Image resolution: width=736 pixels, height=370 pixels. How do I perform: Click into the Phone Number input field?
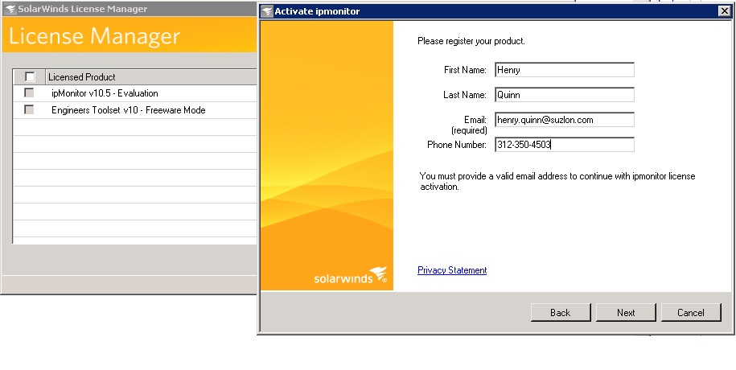pyautogui.click(x=565, y=145)
